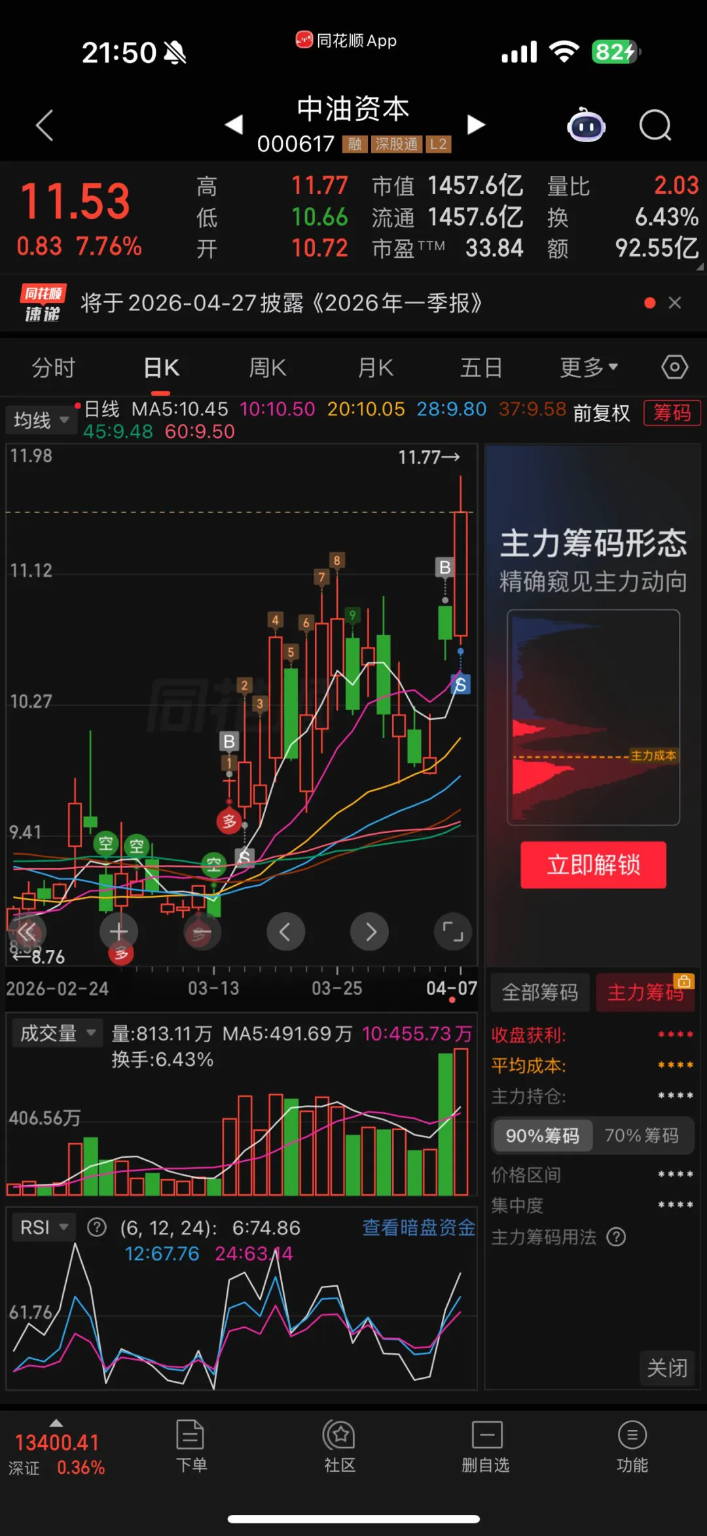Switch to previous stock triangle arrow
Screen dimensions: 707x1536
tap(234, 124)
